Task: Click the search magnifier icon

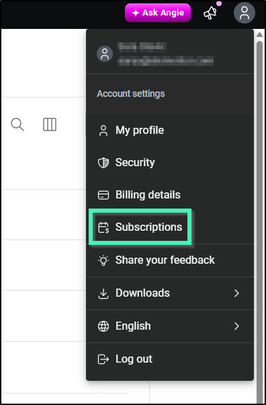Action: click(17, 124)
